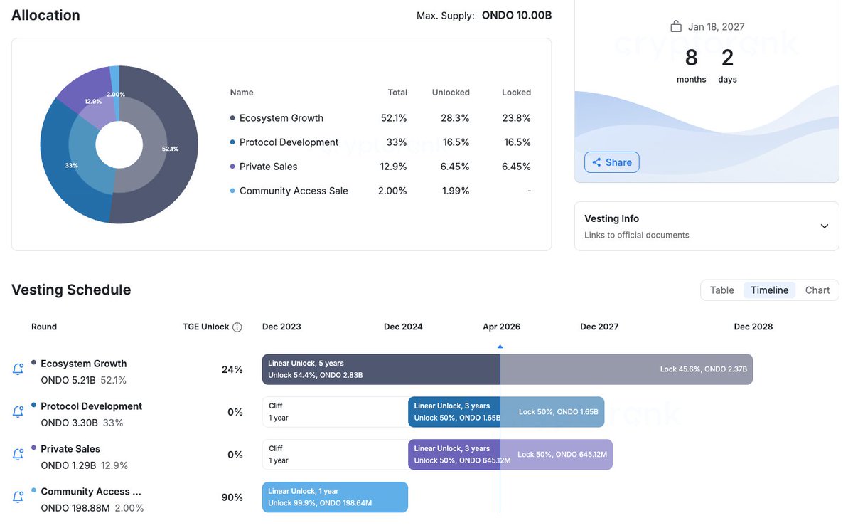The image size is (853, 528).
Task: Click the Name column header
Action: click(242, 93)
